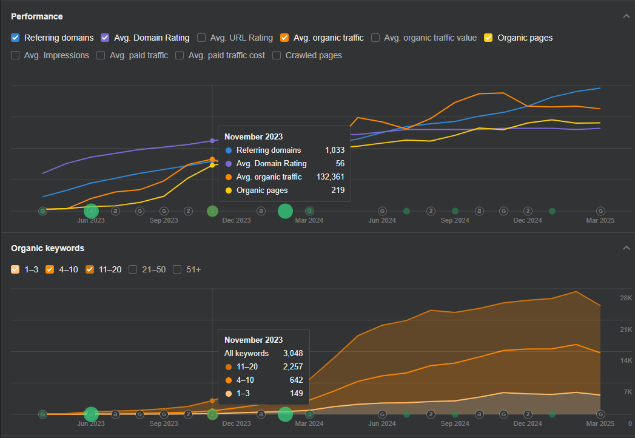The width and height of the screenshot is (635, 438).
Task: Hide the 1–3 keyword position range
Action: click(x=15, y=269)
